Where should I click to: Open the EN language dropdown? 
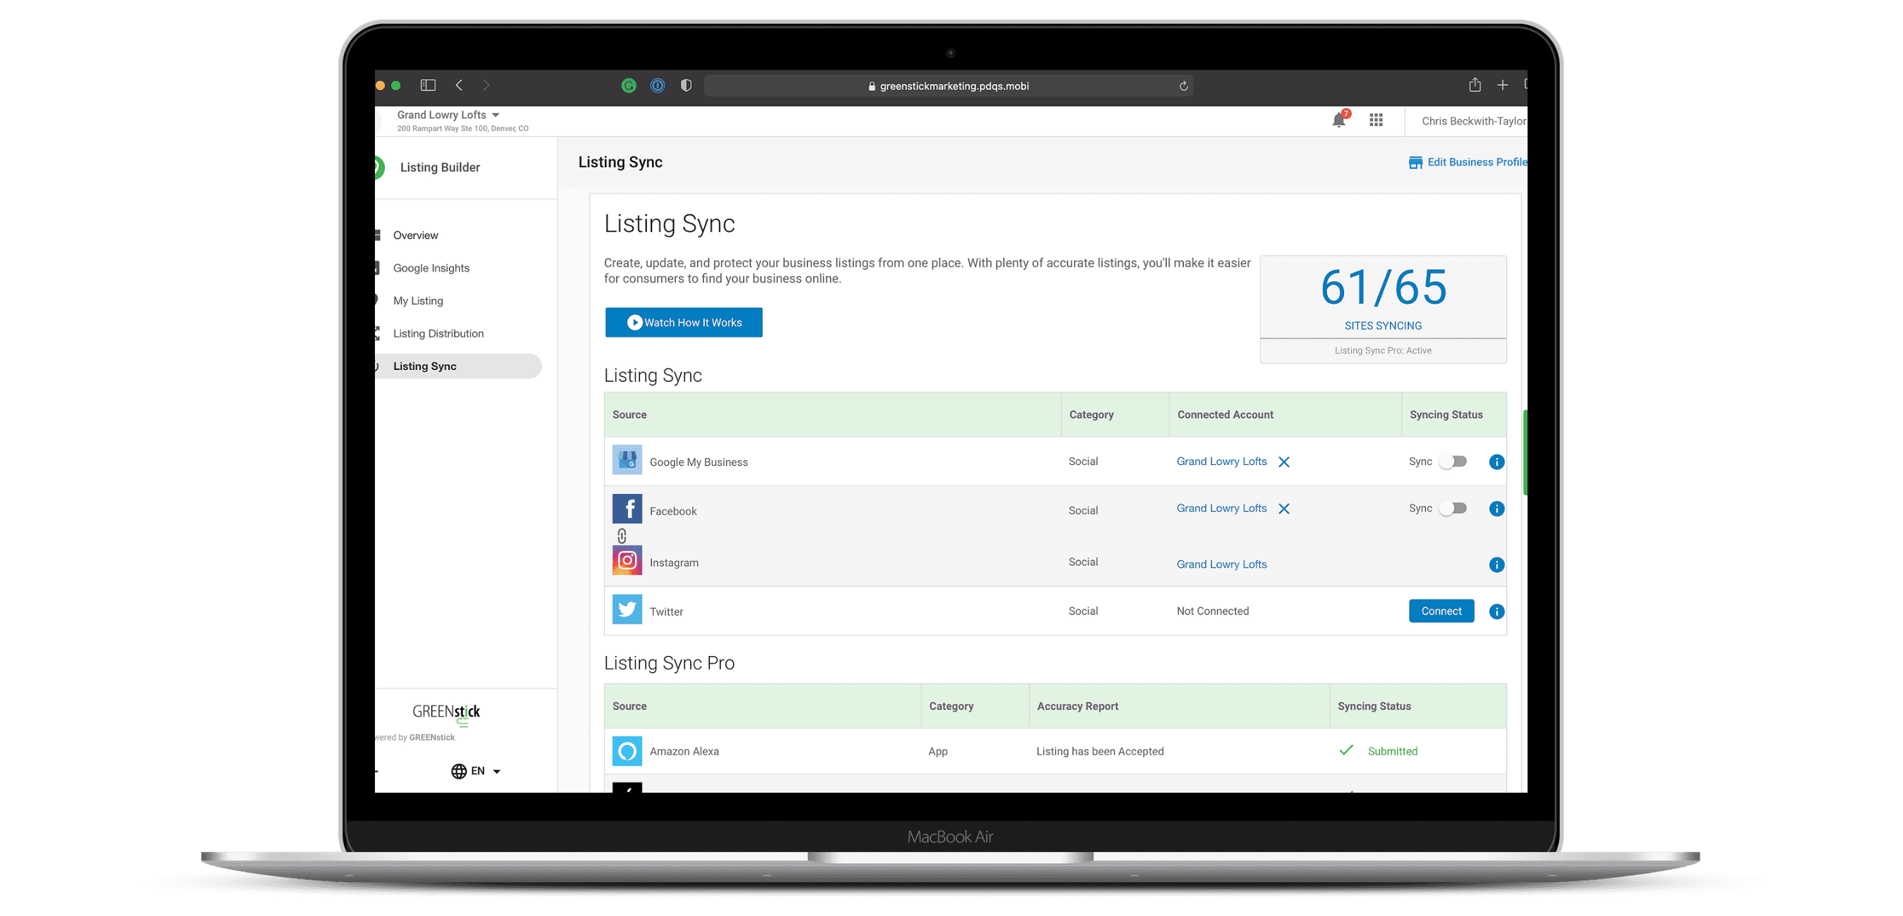click(x=476, y=772)
